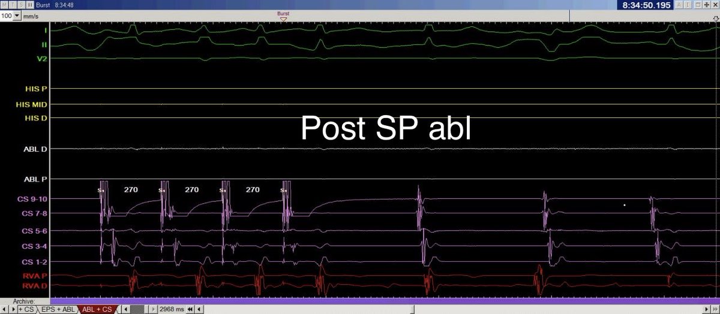Viewport: 720px width, 314px height.
Task: Pause the recording with pause button
Action: point(30,5)
